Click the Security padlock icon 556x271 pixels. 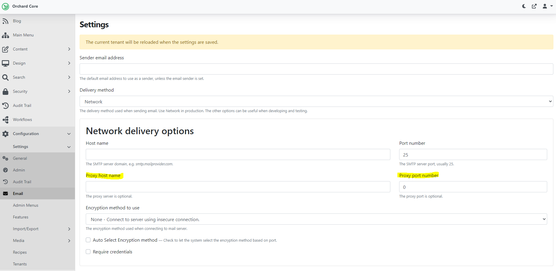click(5, 92)
